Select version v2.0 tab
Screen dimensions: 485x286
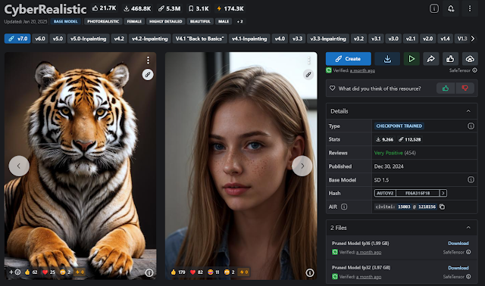pos(427,39)
